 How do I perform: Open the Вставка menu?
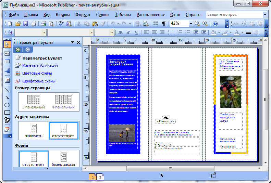pyautogui.click(x=63, y=15)
